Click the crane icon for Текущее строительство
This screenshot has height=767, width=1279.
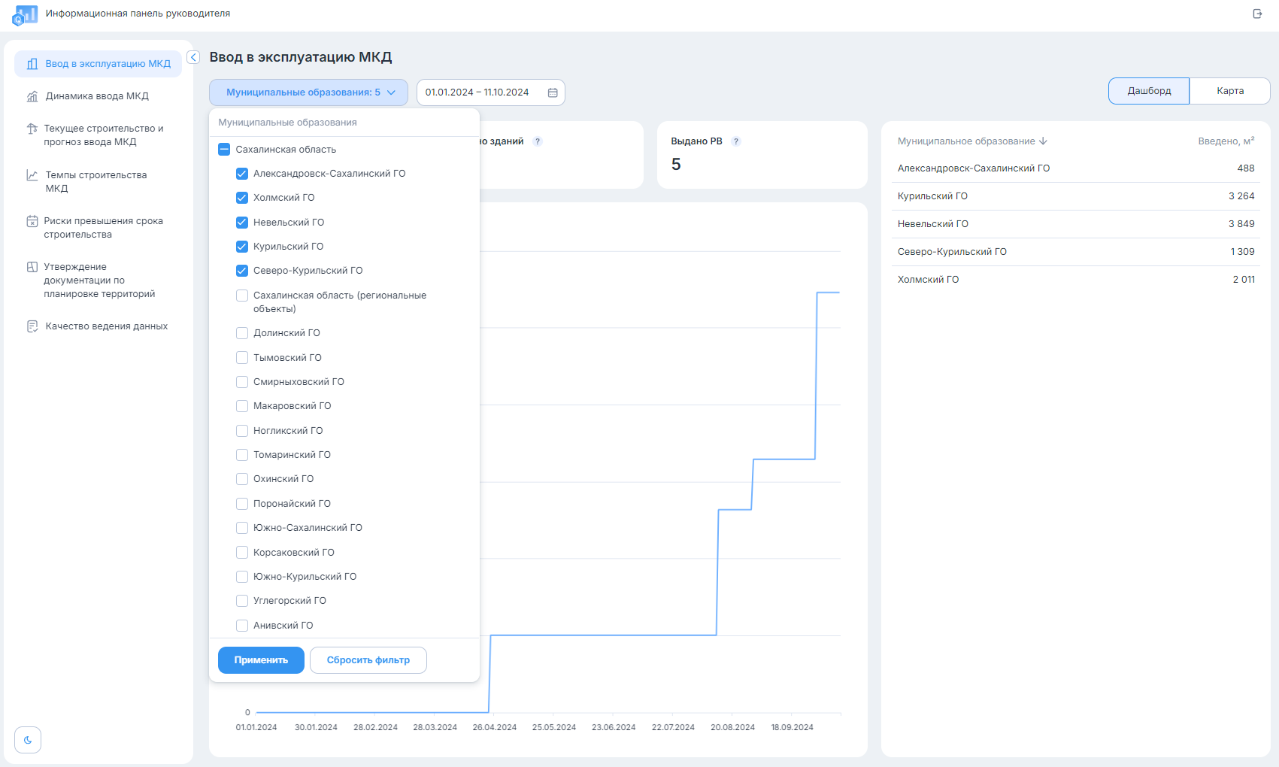(32, 129)
